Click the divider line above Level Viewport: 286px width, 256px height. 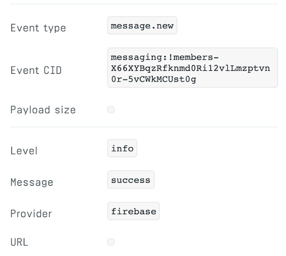point(144,127)
